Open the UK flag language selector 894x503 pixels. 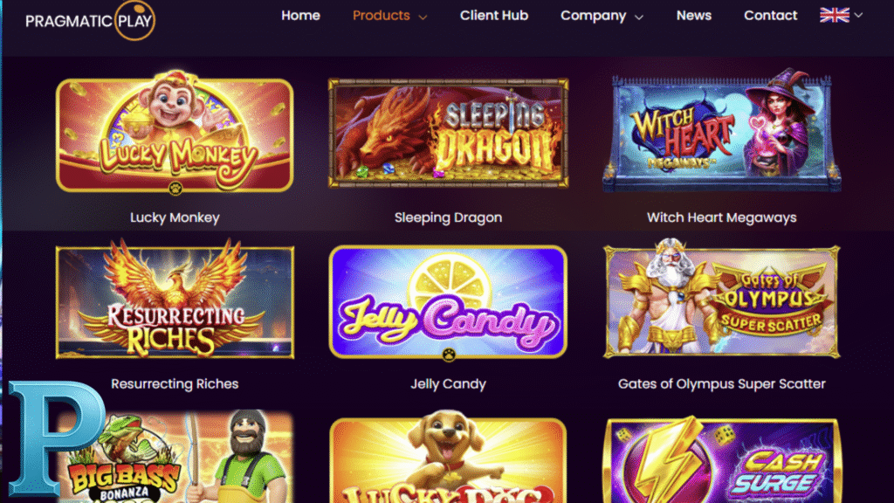click(x=835, y=15)
